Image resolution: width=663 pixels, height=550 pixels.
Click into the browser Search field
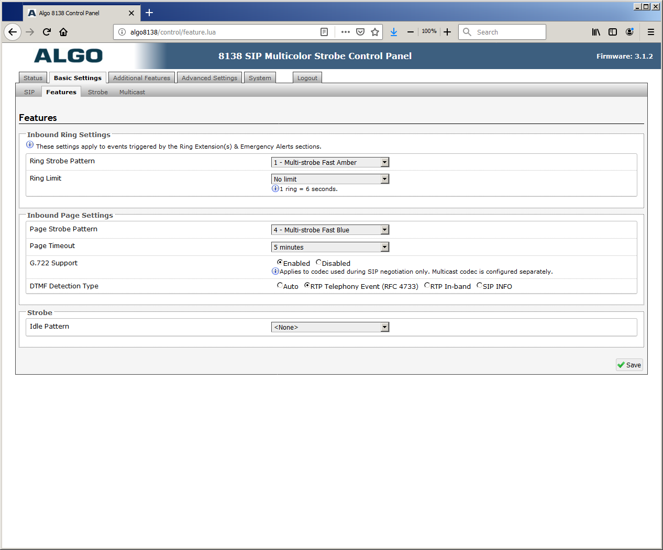click(x=508, y=32)
